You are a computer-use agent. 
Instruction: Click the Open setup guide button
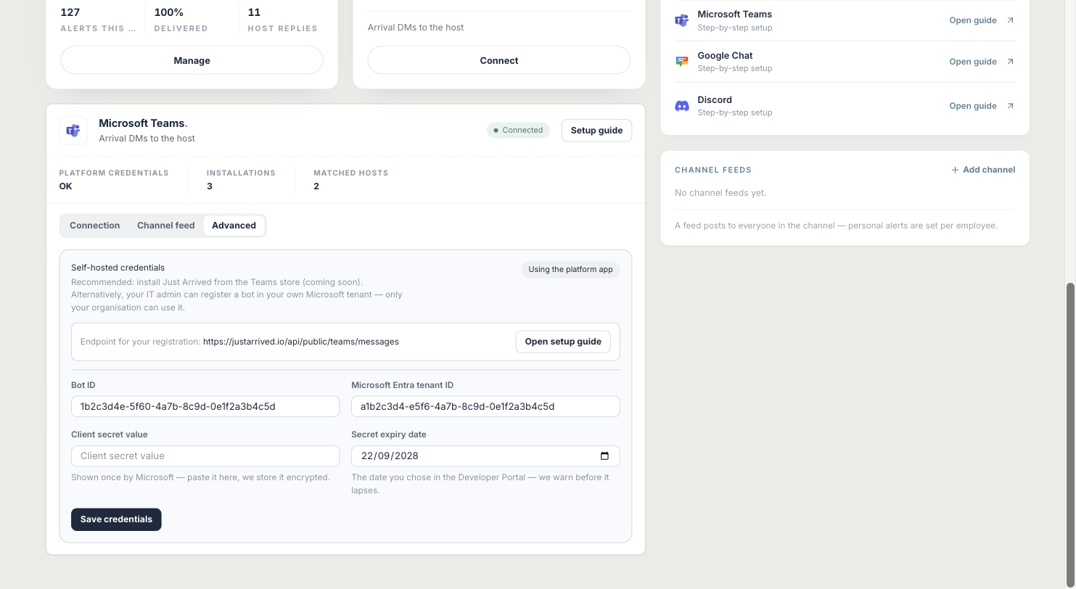point(563,342)
